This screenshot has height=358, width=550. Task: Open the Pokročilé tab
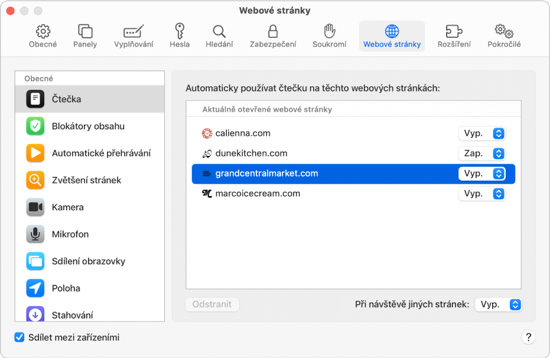[x=504, y=36]
